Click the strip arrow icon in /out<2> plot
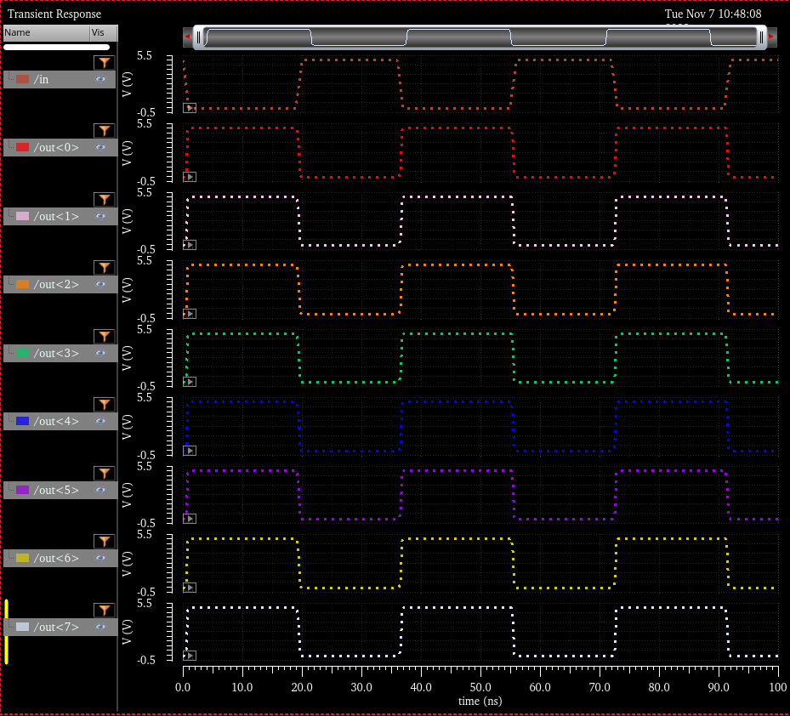This screenshot has width=790, height=716. click(x=190, y=313)
